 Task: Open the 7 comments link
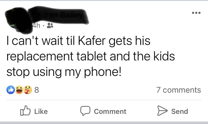pos(179,90)
